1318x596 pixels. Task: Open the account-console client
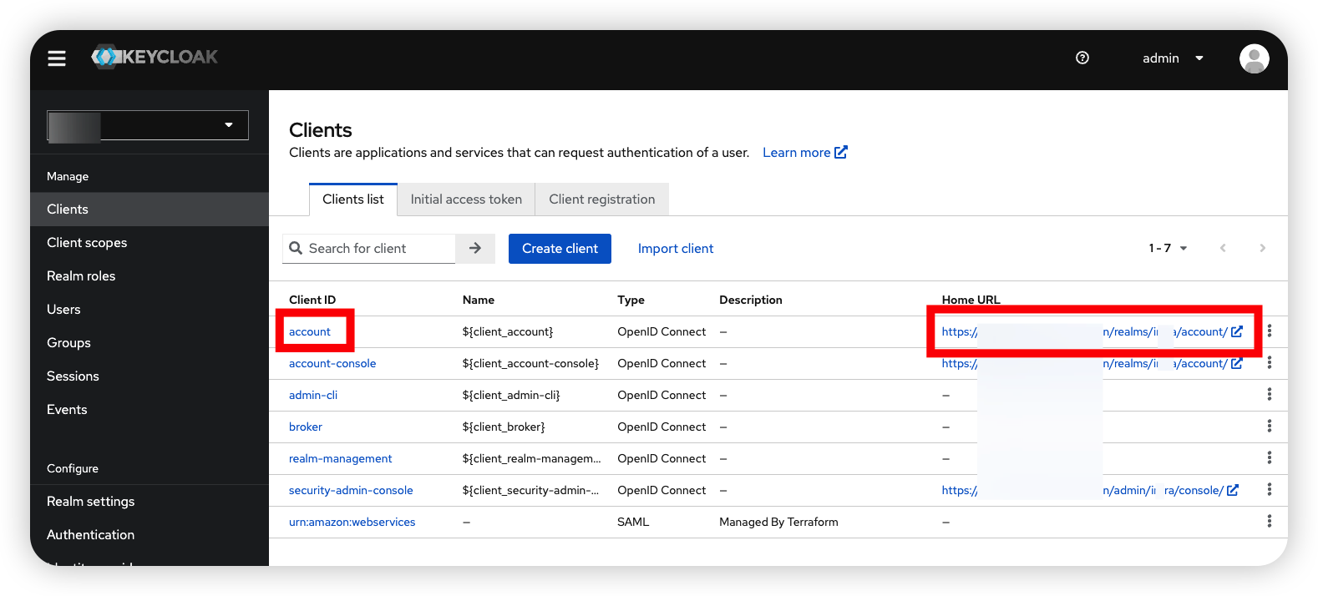pos(332,364)
